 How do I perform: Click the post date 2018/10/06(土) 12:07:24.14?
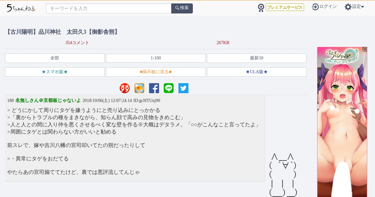(107, 101)
